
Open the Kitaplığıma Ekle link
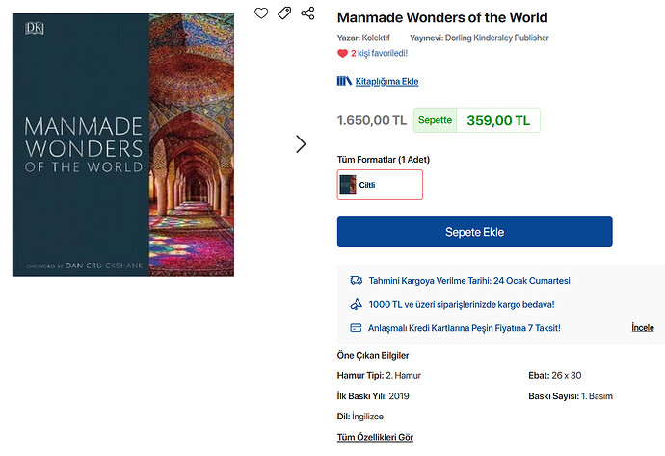386,82
